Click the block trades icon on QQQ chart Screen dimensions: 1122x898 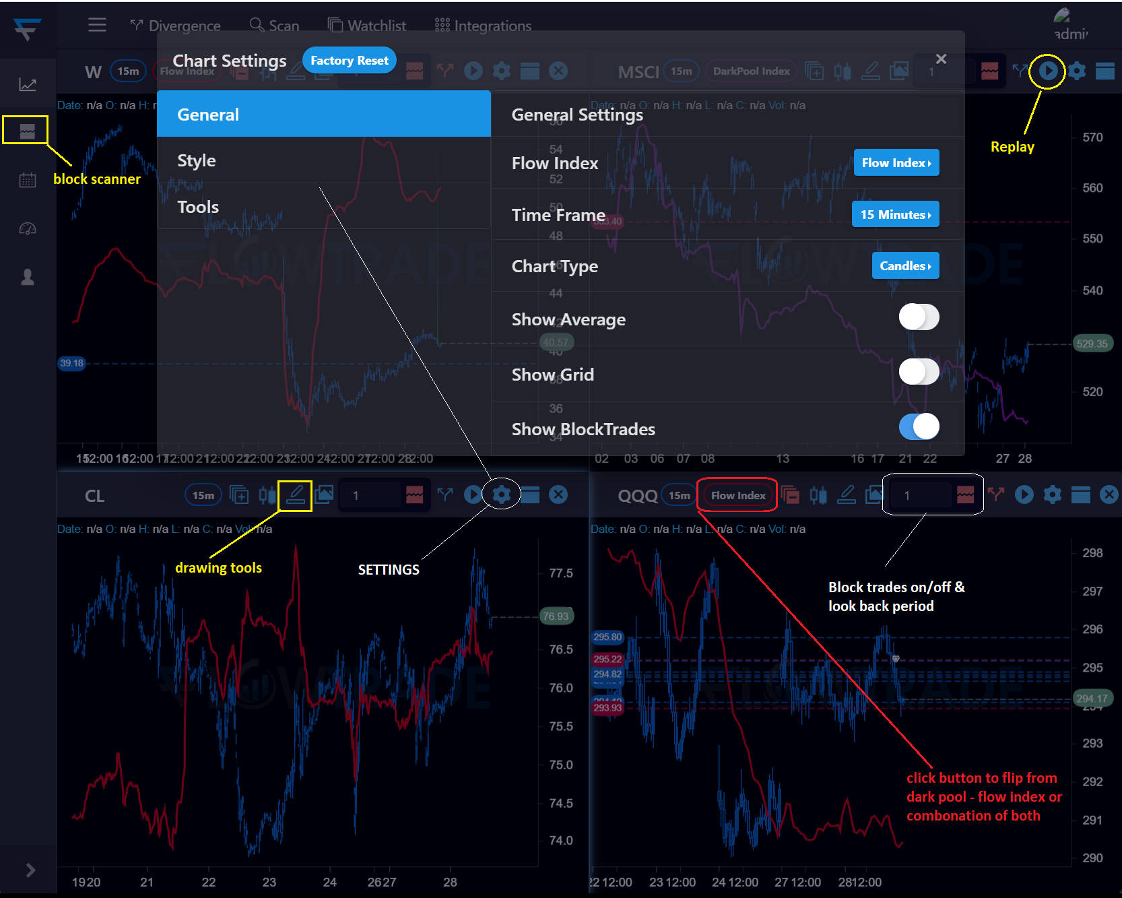click(x=965, y=495)
